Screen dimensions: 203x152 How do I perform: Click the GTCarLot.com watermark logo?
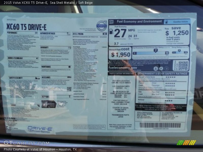coord(26,143)
